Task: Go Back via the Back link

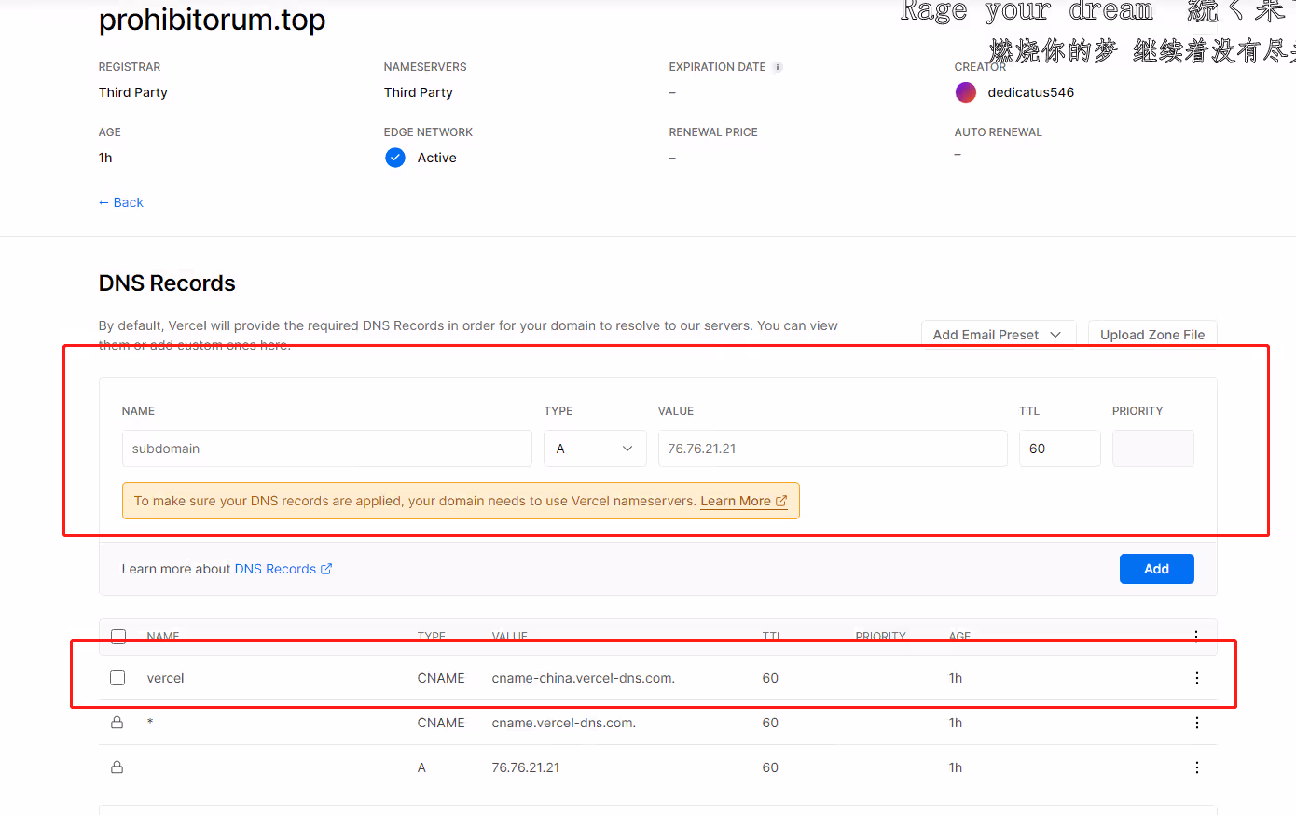Action: [121, 202]
